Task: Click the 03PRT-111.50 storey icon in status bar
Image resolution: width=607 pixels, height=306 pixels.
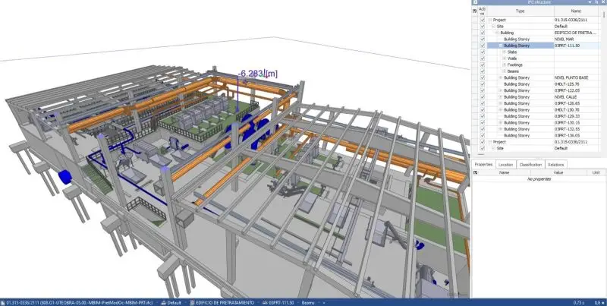Action: point(264,302)
